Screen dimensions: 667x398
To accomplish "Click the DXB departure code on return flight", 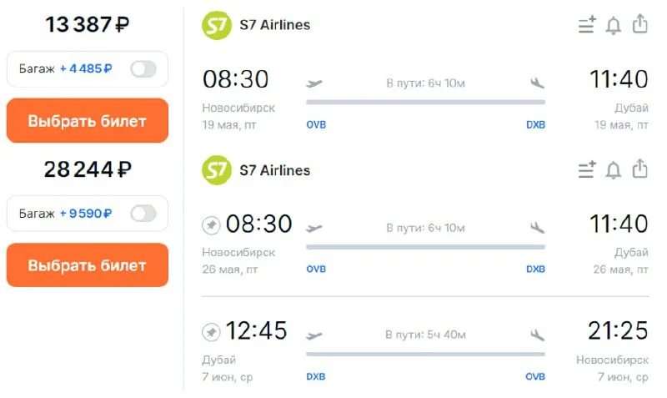I will click(316, 377).
